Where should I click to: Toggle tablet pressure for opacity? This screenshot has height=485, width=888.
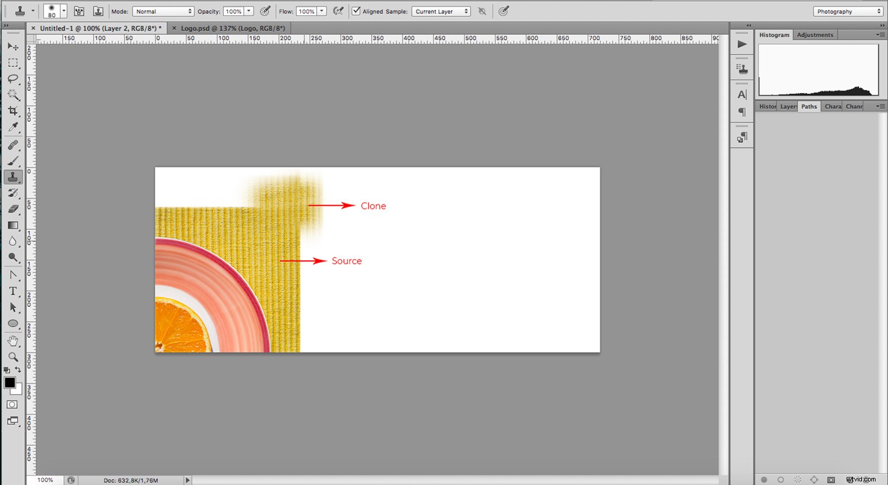coord(265,11)
